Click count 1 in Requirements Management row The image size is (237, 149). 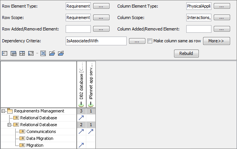click(x=91, y=111)
